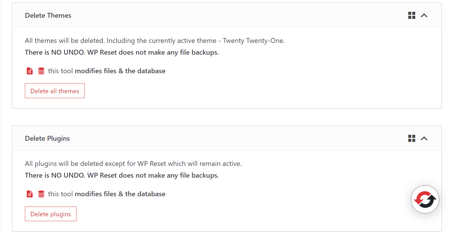The height and width of the screenshot is (232, 451).
Task: Click "modifies files & the database" text in Delete Themes
Action: tap(120, 71)
